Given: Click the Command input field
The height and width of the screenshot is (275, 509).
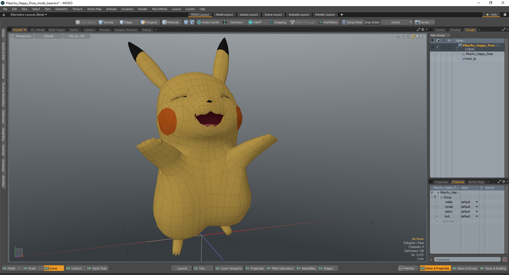Looking at the screenshot, I should click(x=468, y=260).
